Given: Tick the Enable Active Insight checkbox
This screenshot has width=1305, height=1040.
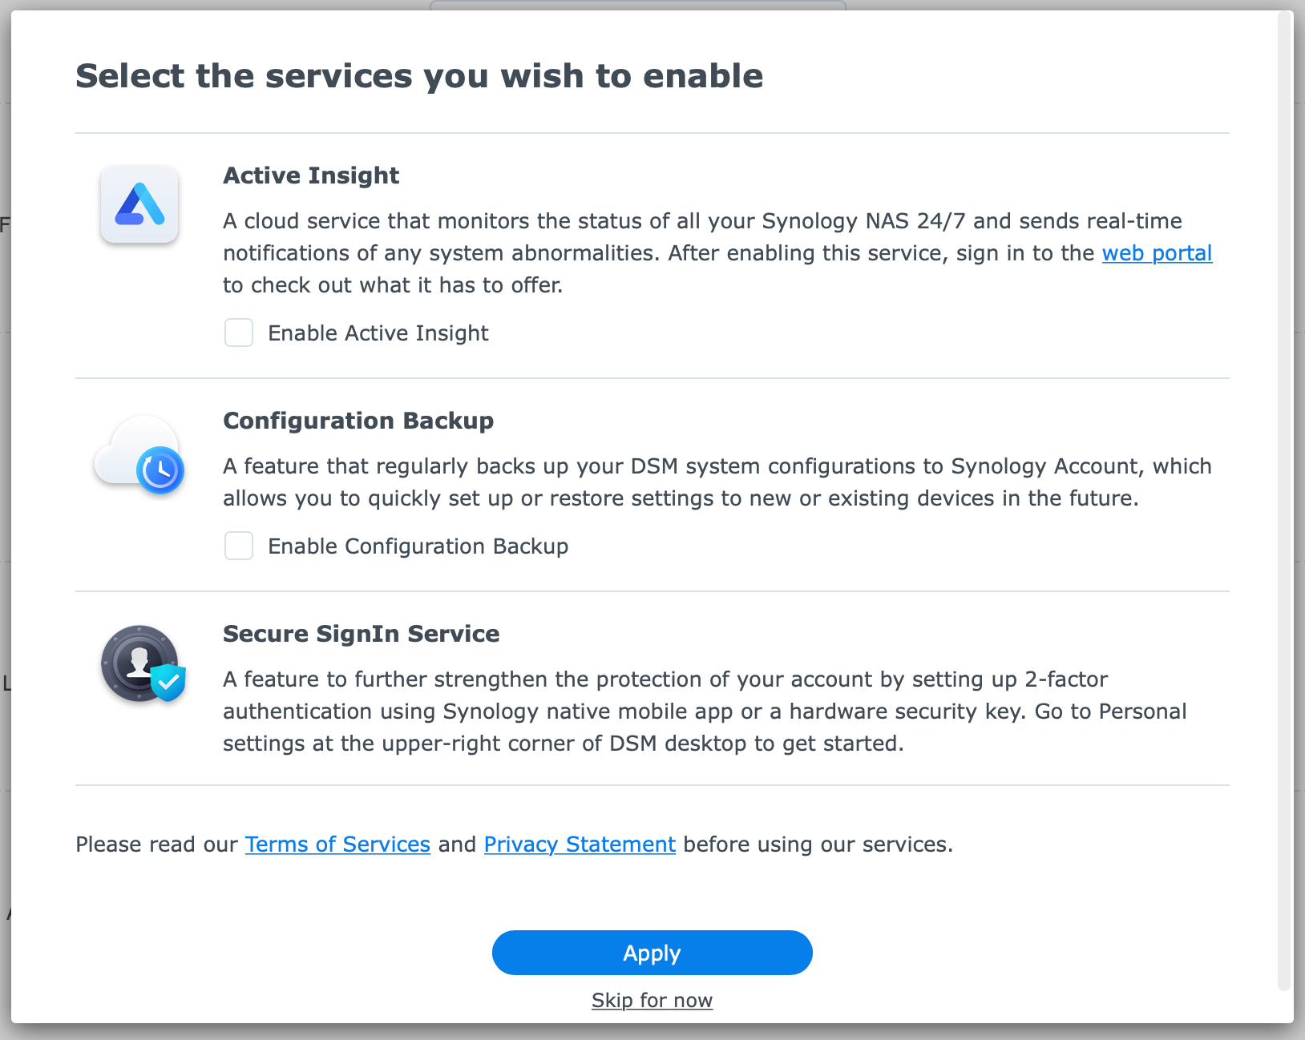Looking at the screenshot, I should tap(239, 333).
